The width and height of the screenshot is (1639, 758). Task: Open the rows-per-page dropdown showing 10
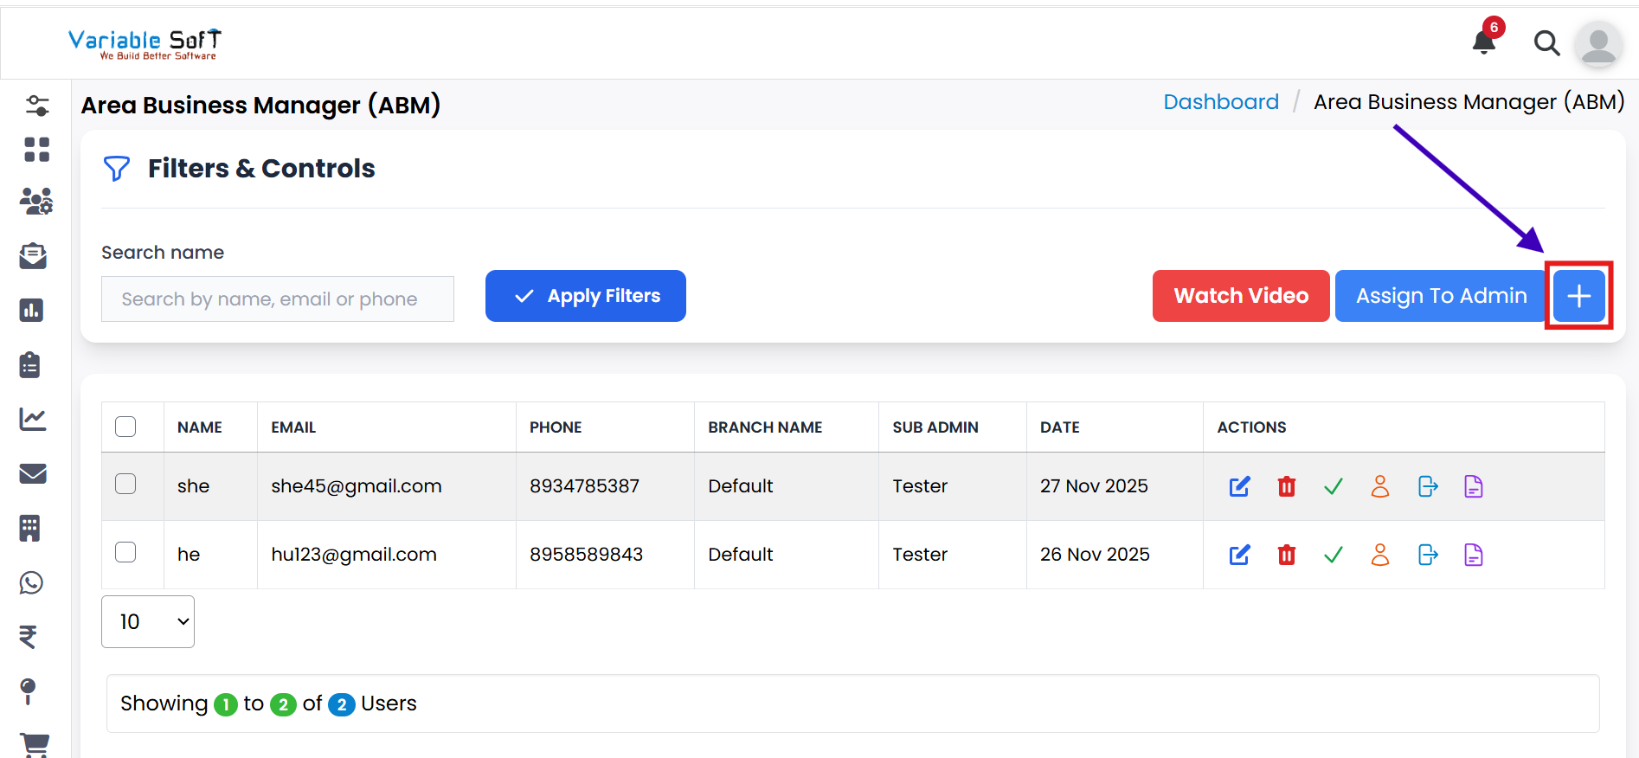click(148, 621)
